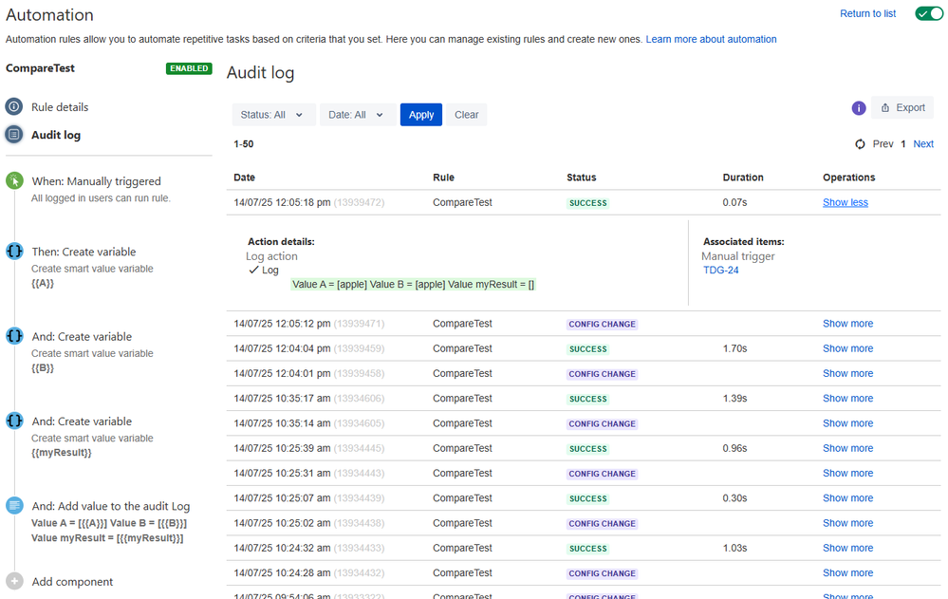Click the 1.39s duration value

[x=734, y=398]
